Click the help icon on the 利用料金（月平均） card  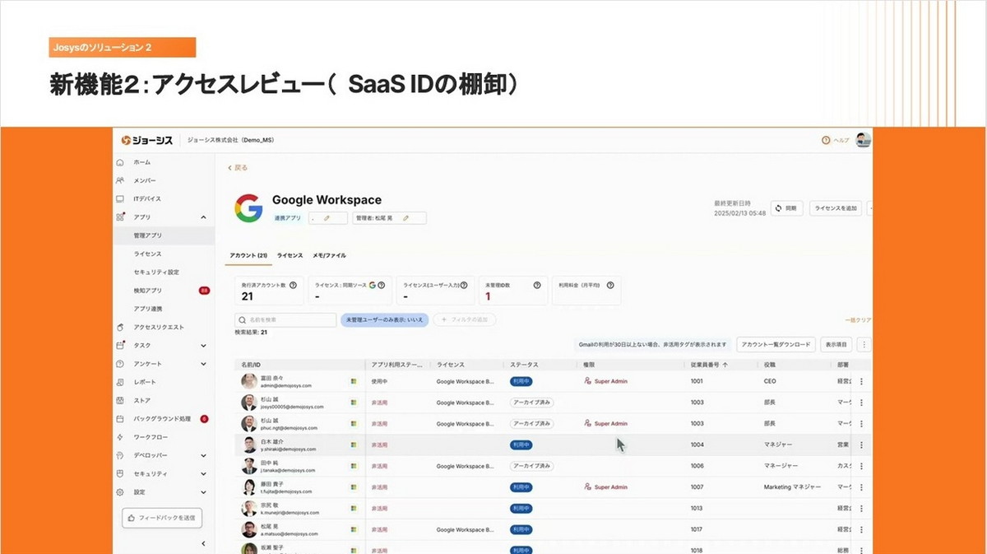click(x=609, y=285)
